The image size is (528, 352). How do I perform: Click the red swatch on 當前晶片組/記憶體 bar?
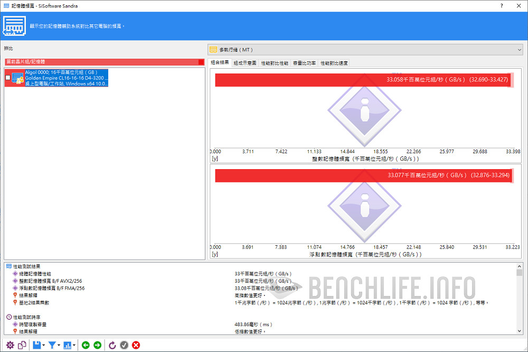[201, 62]
